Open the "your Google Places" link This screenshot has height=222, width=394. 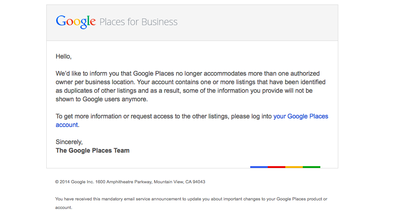[301, 116]
